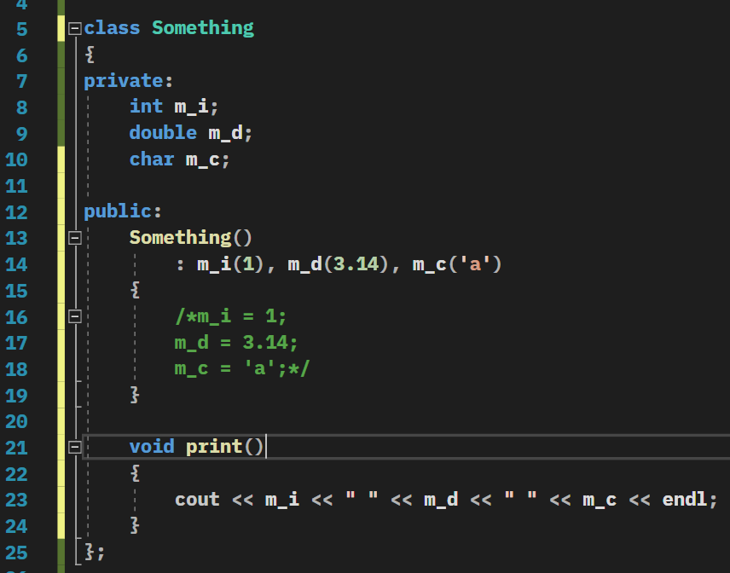This screenshot has height=573, width=730.
Task: Click the closing brace on line 19
Action: (x=135, y=395)
